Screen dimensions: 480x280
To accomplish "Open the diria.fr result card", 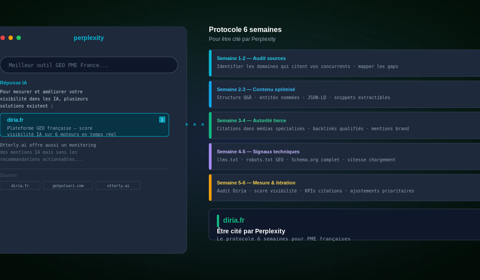I will tap(84, 125).
